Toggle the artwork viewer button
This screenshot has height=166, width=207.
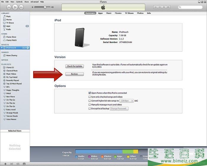pos(24,164)
